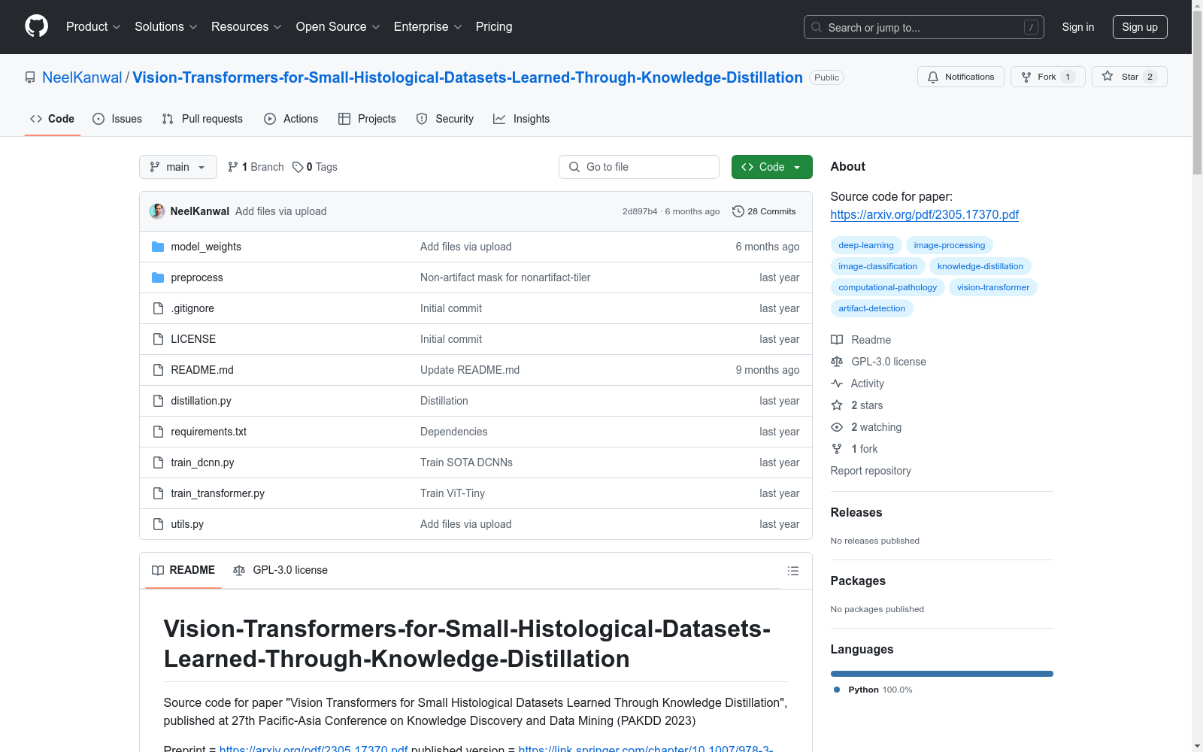Open the 2d897b4 commit hash
This screenshot has height=752, width=1203.
coord(640,211)
